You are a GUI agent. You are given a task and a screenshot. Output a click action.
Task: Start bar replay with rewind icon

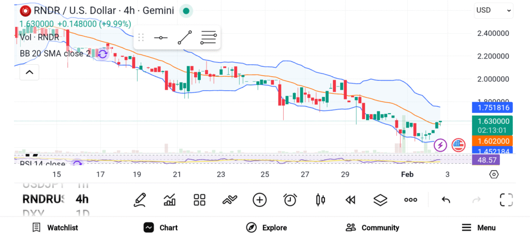click(350, 200)
